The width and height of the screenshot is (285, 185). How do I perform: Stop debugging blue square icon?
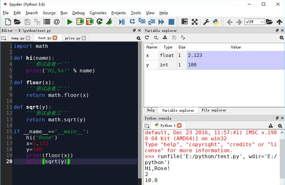[171, 22]
